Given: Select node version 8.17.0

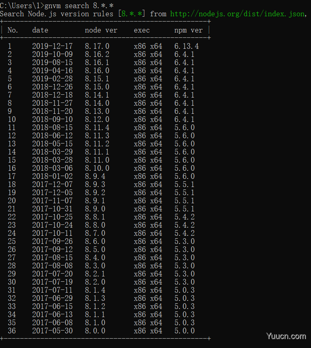Looking at the screenshot, I should (97, 46).
